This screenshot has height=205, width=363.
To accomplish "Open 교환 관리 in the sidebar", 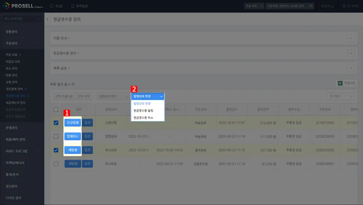I will click(12, 82).
